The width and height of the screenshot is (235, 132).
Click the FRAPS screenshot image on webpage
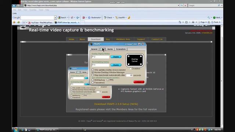(x=90, y=83)
